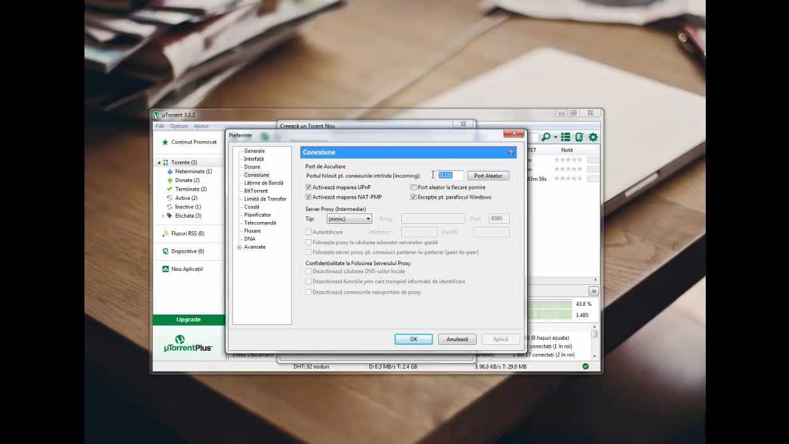Click the 43.8 % availability bar
Screen dimensions: 789x444
(549, 304)
